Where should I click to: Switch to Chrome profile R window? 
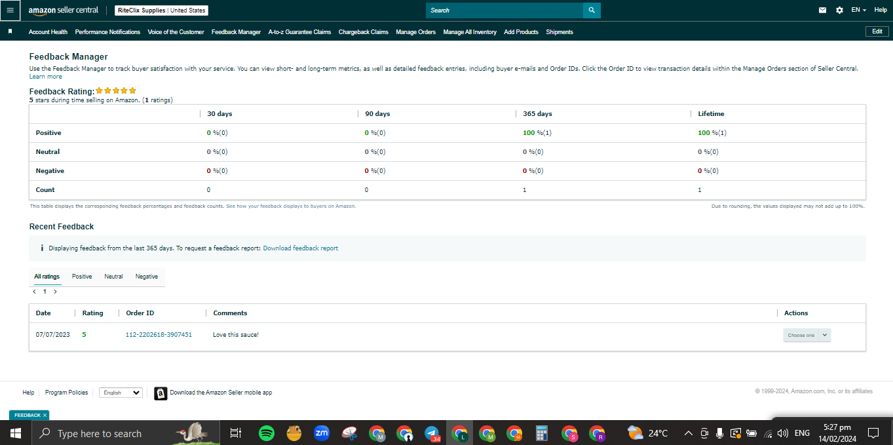point(597,433)
